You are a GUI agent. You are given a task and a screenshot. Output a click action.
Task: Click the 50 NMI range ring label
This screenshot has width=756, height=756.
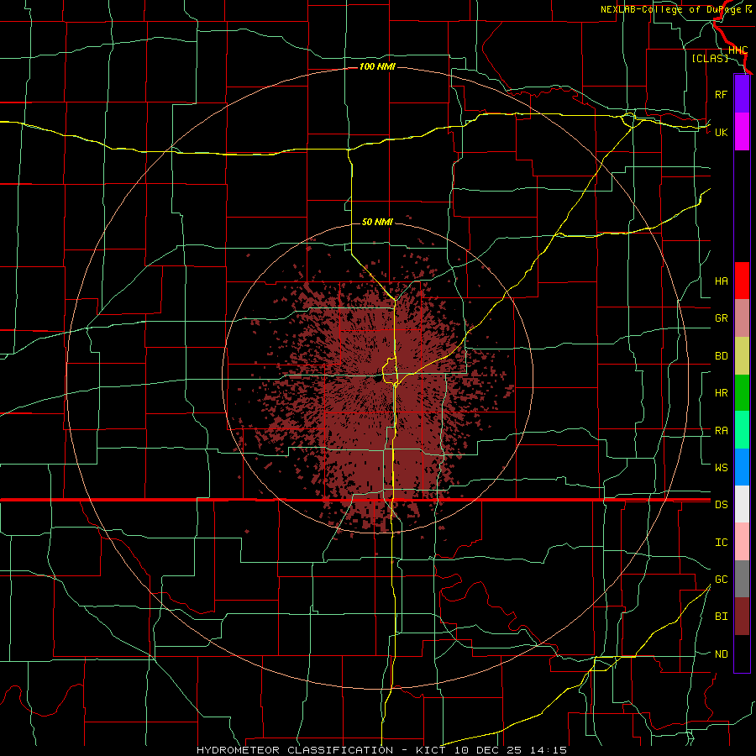[377, 222]
